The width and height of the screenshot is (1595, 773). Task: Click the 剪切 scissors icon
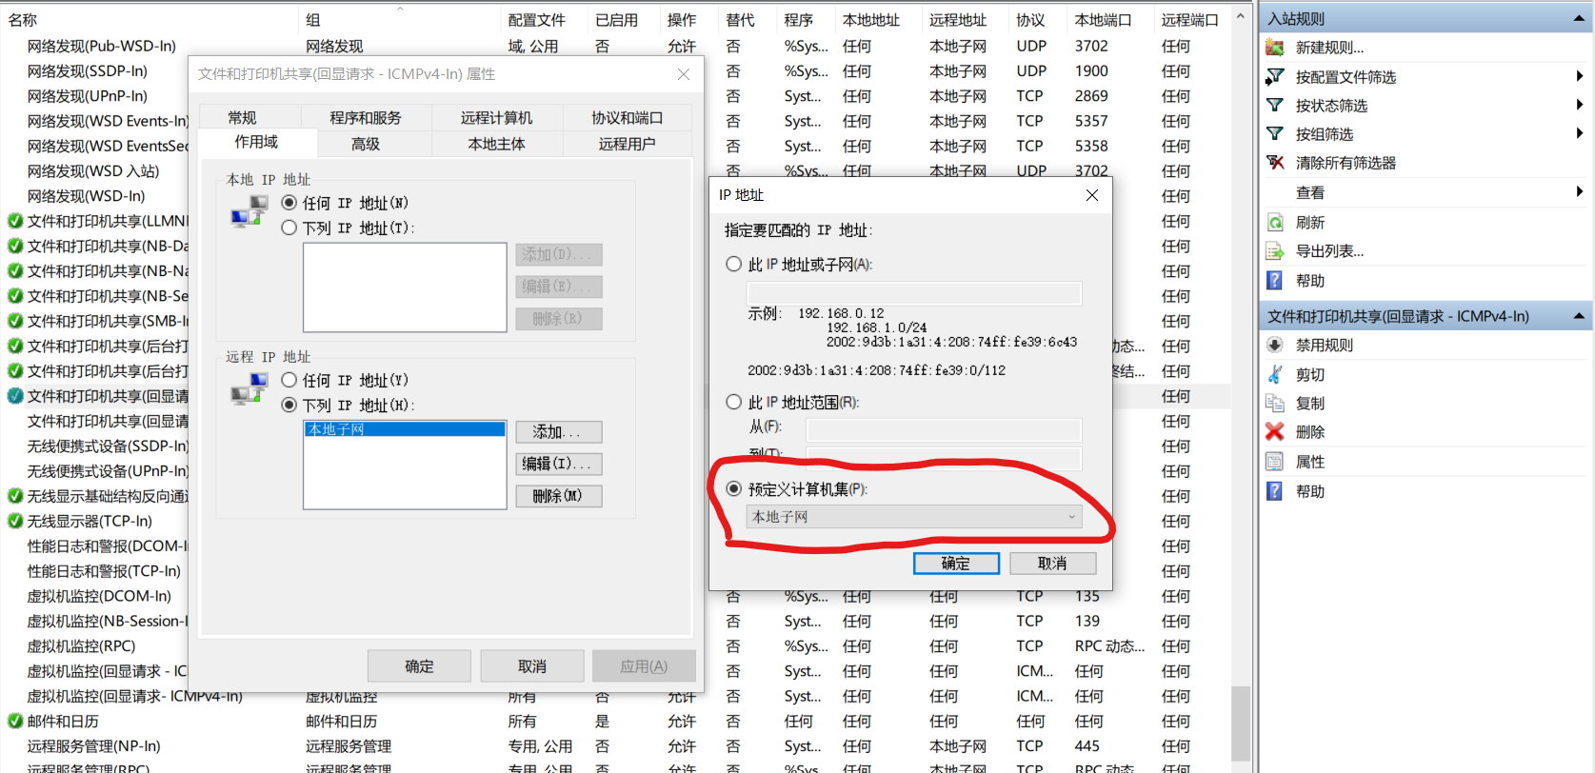point(1275,375)
